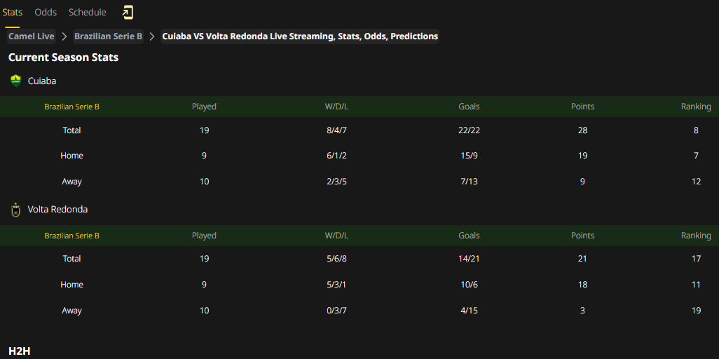This screenshot has width=719, height=359.
Task: Select the Stats tab
Action: pyautogui.click(x=13, y=13)
